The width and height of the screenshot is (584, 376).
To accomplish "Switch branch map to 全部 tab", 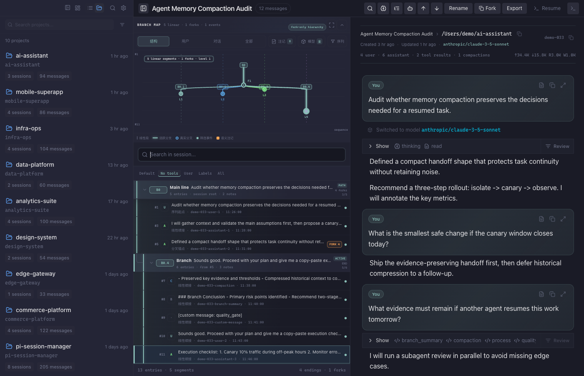I will click(x=249, y=41).
